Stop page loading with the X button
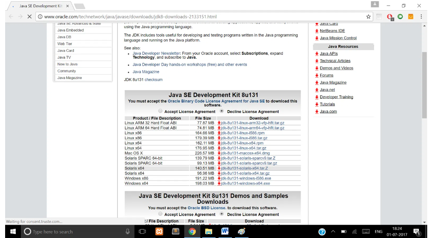Viewport: 428px width, 238px height. click(x=29, y=17)
